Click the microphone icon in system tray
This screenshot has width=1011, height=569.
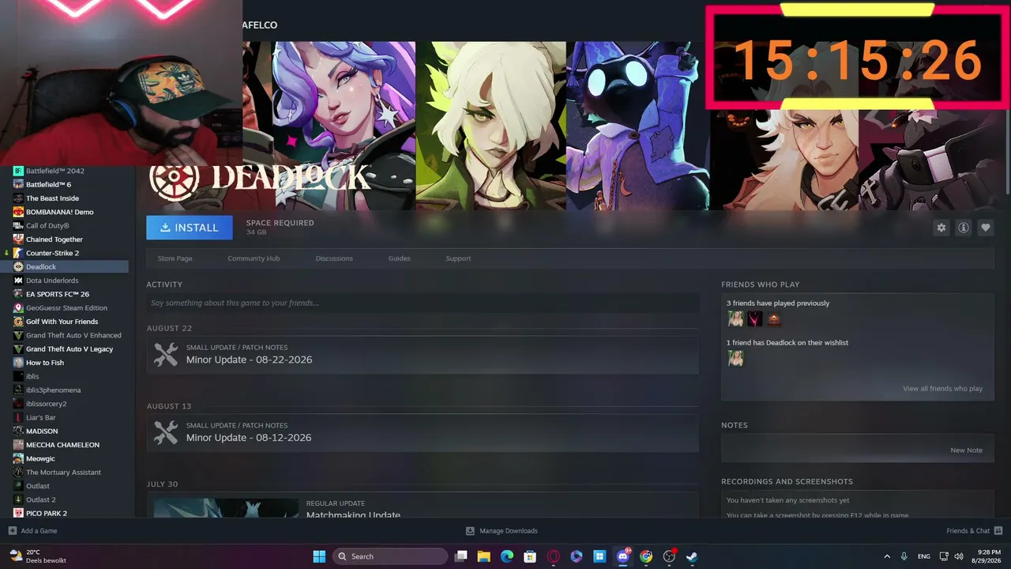click(904, 556)
